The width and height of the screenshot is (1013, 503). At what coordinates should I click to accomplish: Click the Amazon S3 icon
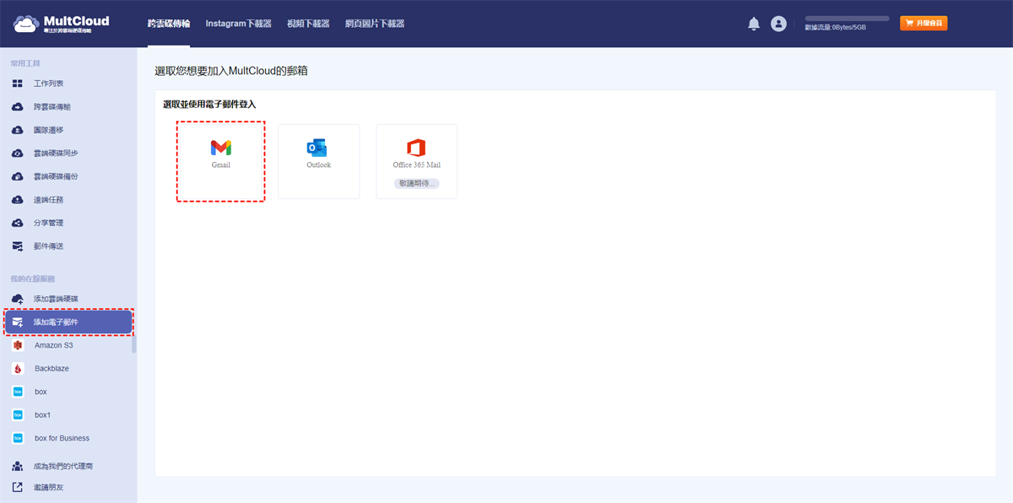coord(17,345)
